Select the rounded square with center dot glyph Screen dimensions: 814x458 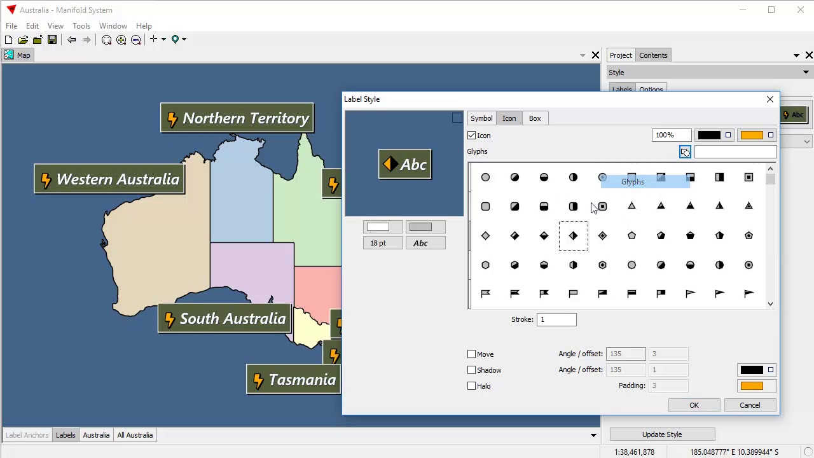pyautogui.click(x=602, y=207)
